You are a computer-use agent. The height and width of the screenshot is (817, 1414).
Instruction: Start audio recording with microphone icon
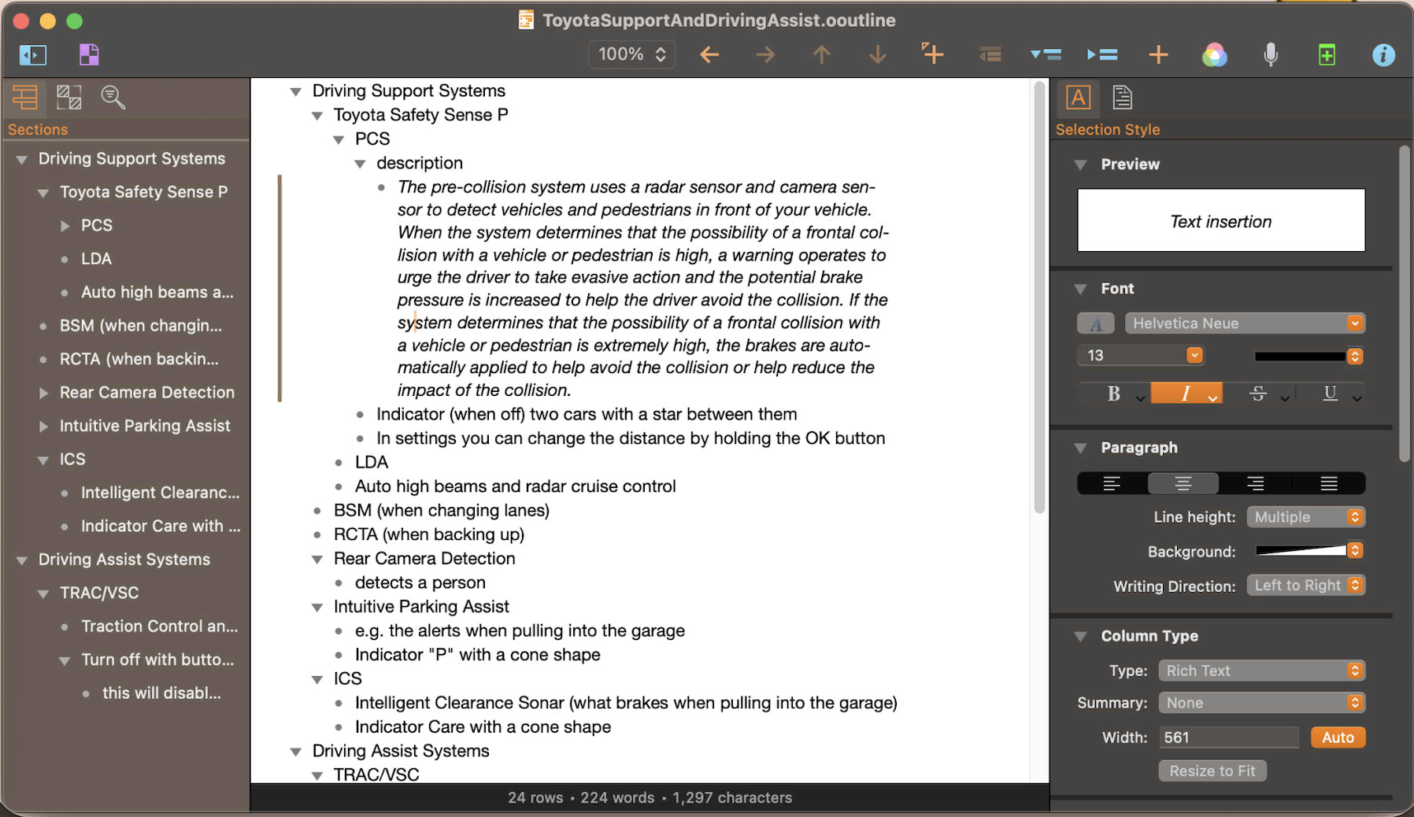tap(1270, 54)
